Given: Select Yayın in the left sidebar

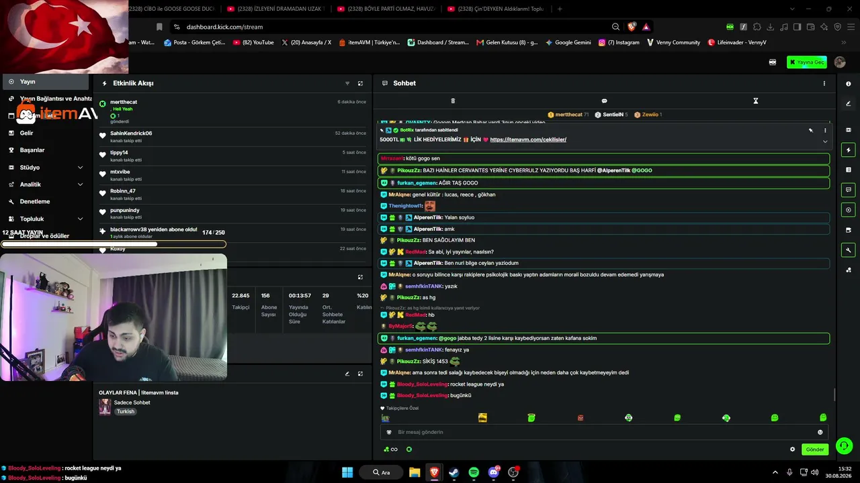Looking at the screenshot, I should click(x=45, y=81).
